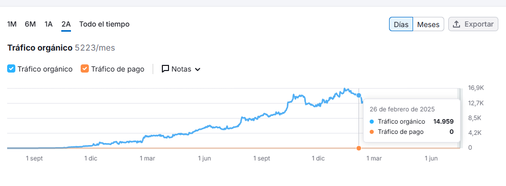Click the 12,7K y-axis label
This screenshot has width=506, height=186.
[x=476, y=103]
